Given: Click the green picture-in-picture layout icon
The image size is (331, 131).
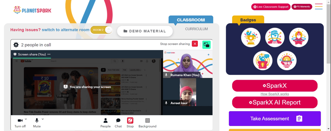Looking at the screenshot, I should tap(207, 45).
